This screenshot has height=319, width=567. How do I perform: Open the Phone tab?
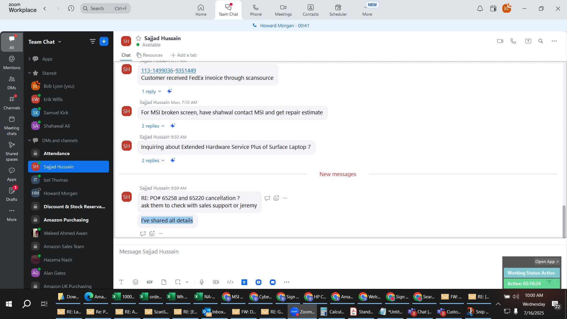256,10
